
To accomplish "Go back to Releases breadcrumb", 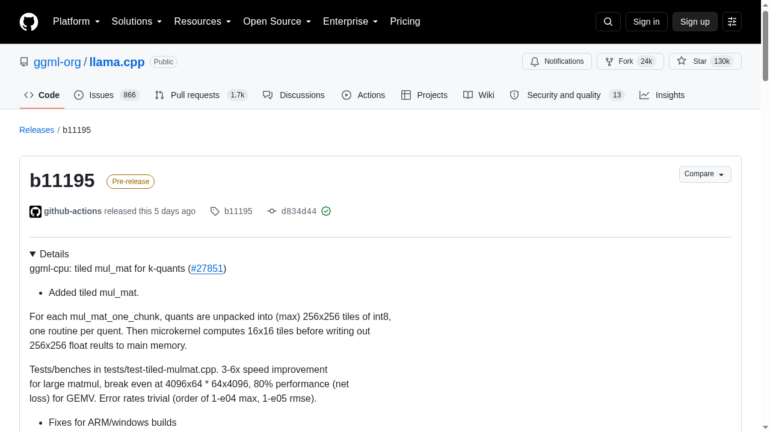I will pos(37,130).
